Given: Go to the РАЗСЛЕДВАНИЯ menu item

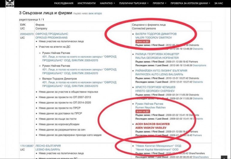Looking at the screenshot, I should pos(64,3).
